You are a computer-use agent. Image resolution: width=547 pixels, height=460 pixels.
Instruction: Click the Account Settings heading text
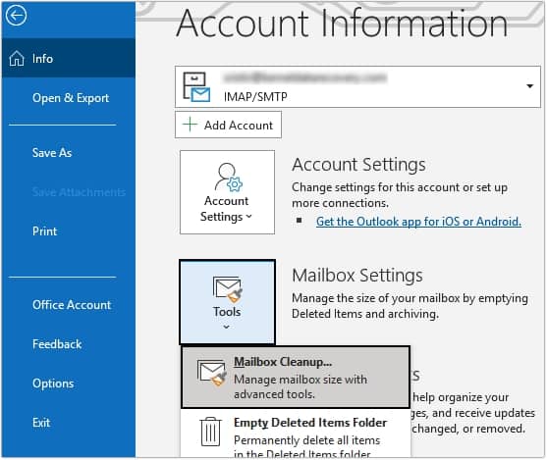pos(358,165)
